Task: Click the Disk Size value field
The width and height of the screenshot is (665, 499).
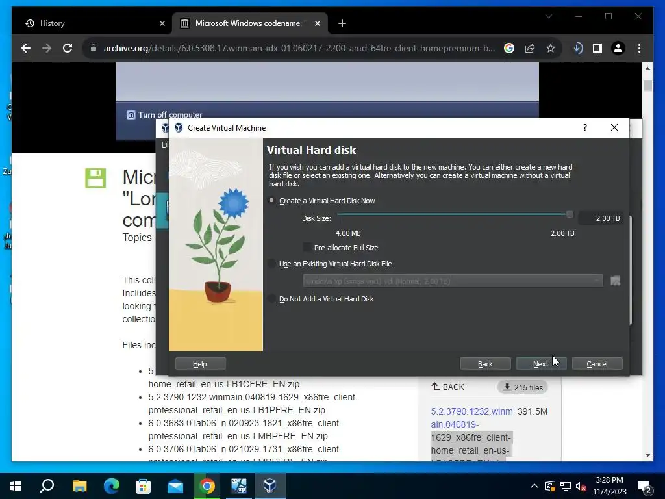Action: point(601,218)
